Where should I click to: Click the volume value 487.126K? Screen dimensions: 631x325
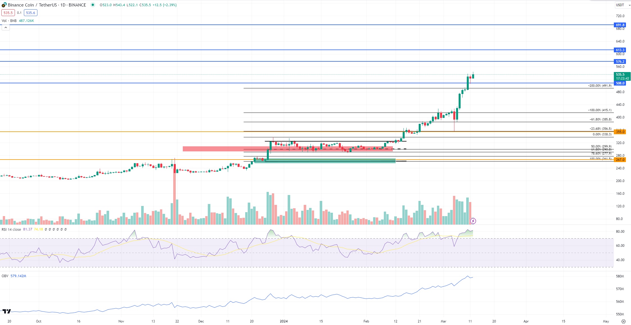coord(26,21)
